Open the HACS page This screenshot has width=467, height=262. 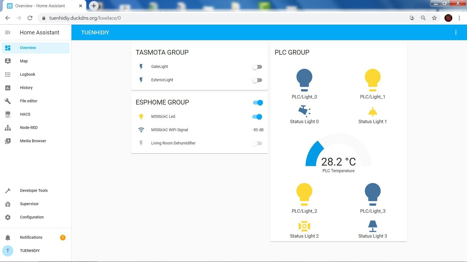[36, 114]
